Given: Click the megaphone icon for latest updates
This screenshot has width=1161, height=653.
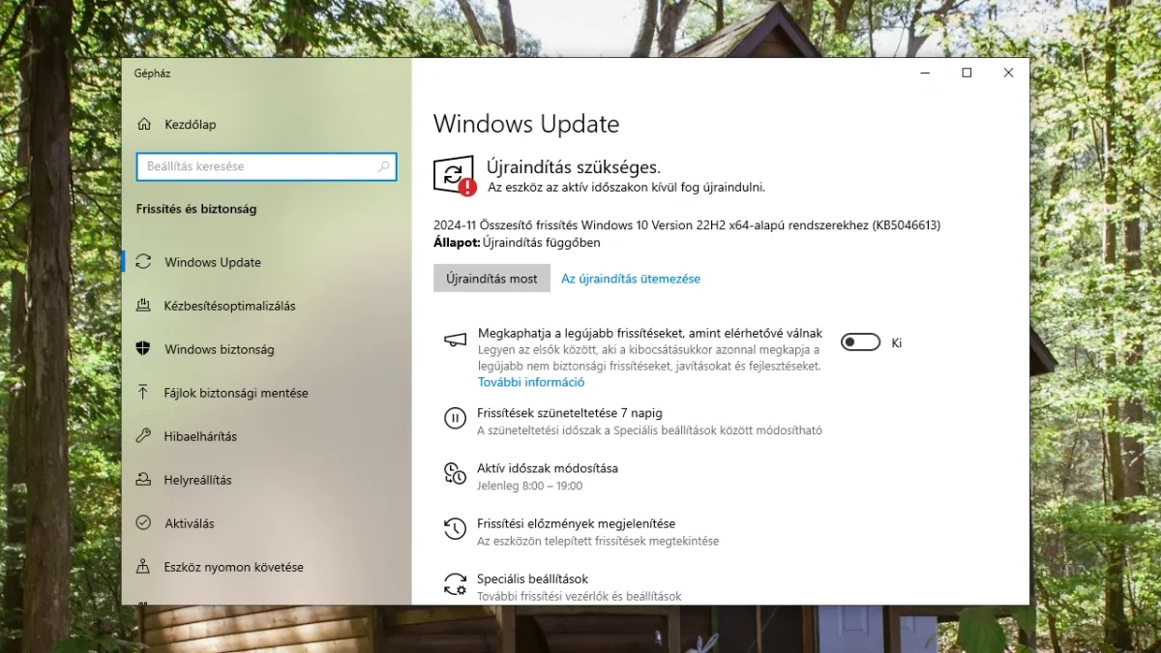Looking at the screenshot, I should [x=455, y=340].
